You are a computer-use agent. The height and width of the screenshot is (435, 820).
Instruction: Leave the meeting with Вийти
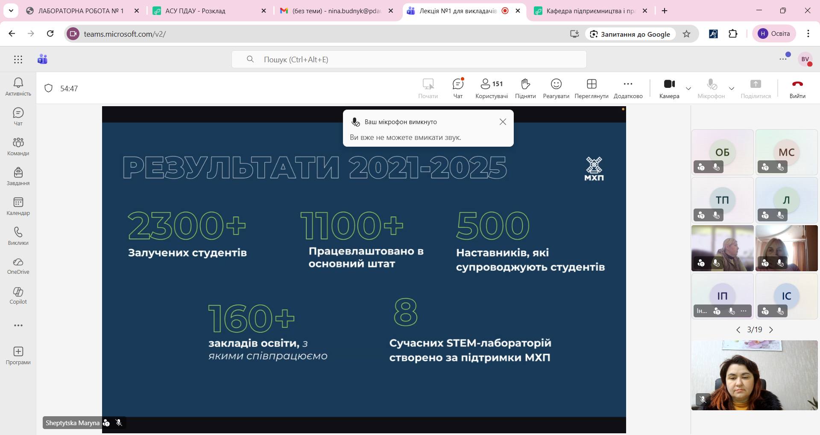(797, 88)
